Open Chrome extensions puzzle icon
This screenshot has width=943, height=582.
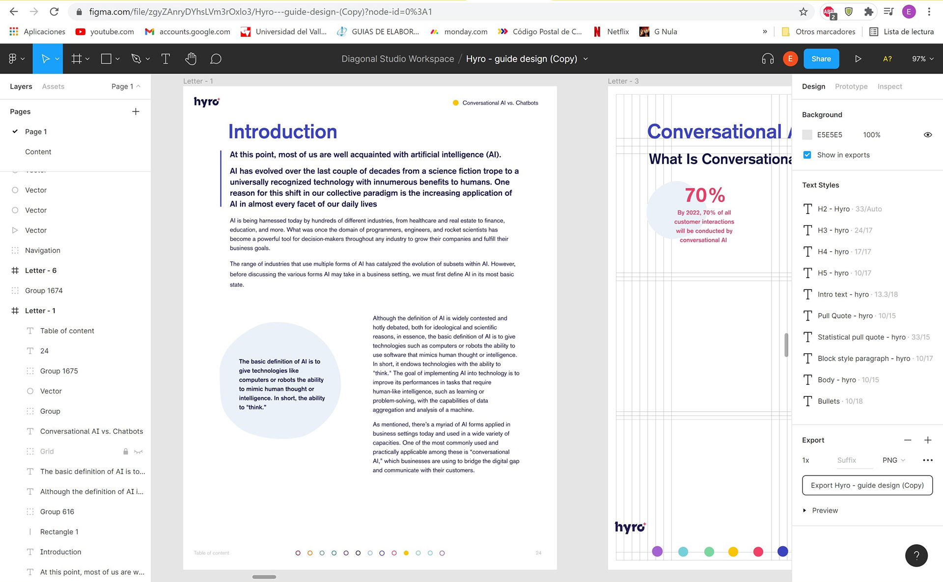[x=869, y=12]
